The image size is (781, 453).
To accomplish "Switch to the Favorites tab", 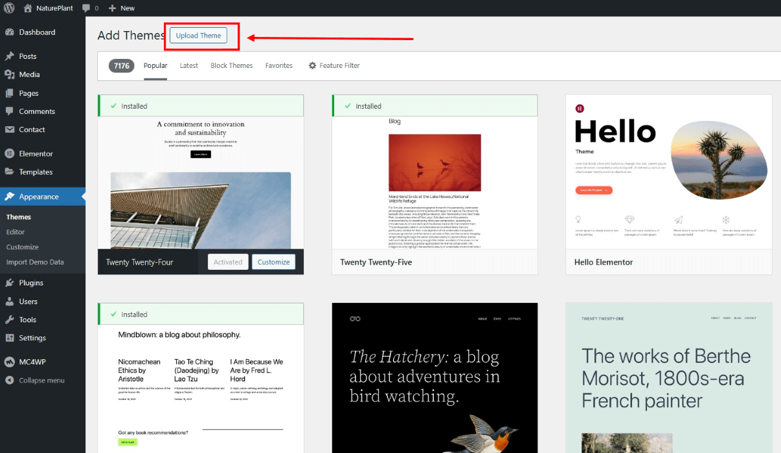I will pyautogui.click(x=279, y=65).
